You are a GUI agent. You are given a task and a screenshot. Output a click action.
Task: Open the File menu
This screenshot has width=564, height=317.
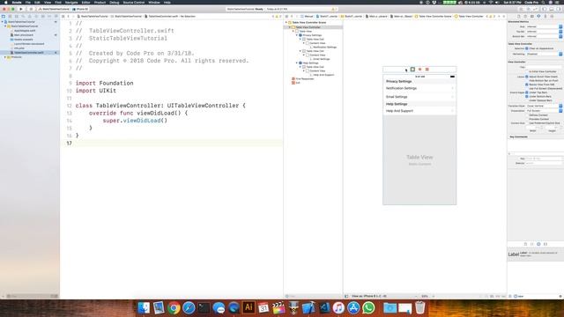point(27,2)
